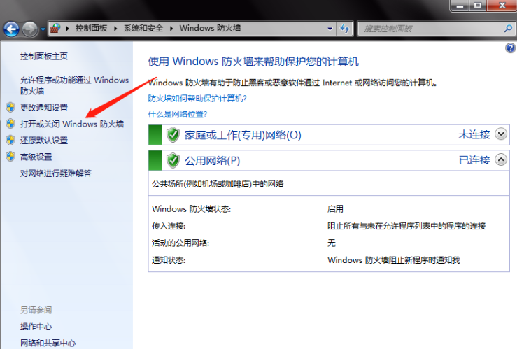Click shield icon beside 更改通知设置

point(10,107)
